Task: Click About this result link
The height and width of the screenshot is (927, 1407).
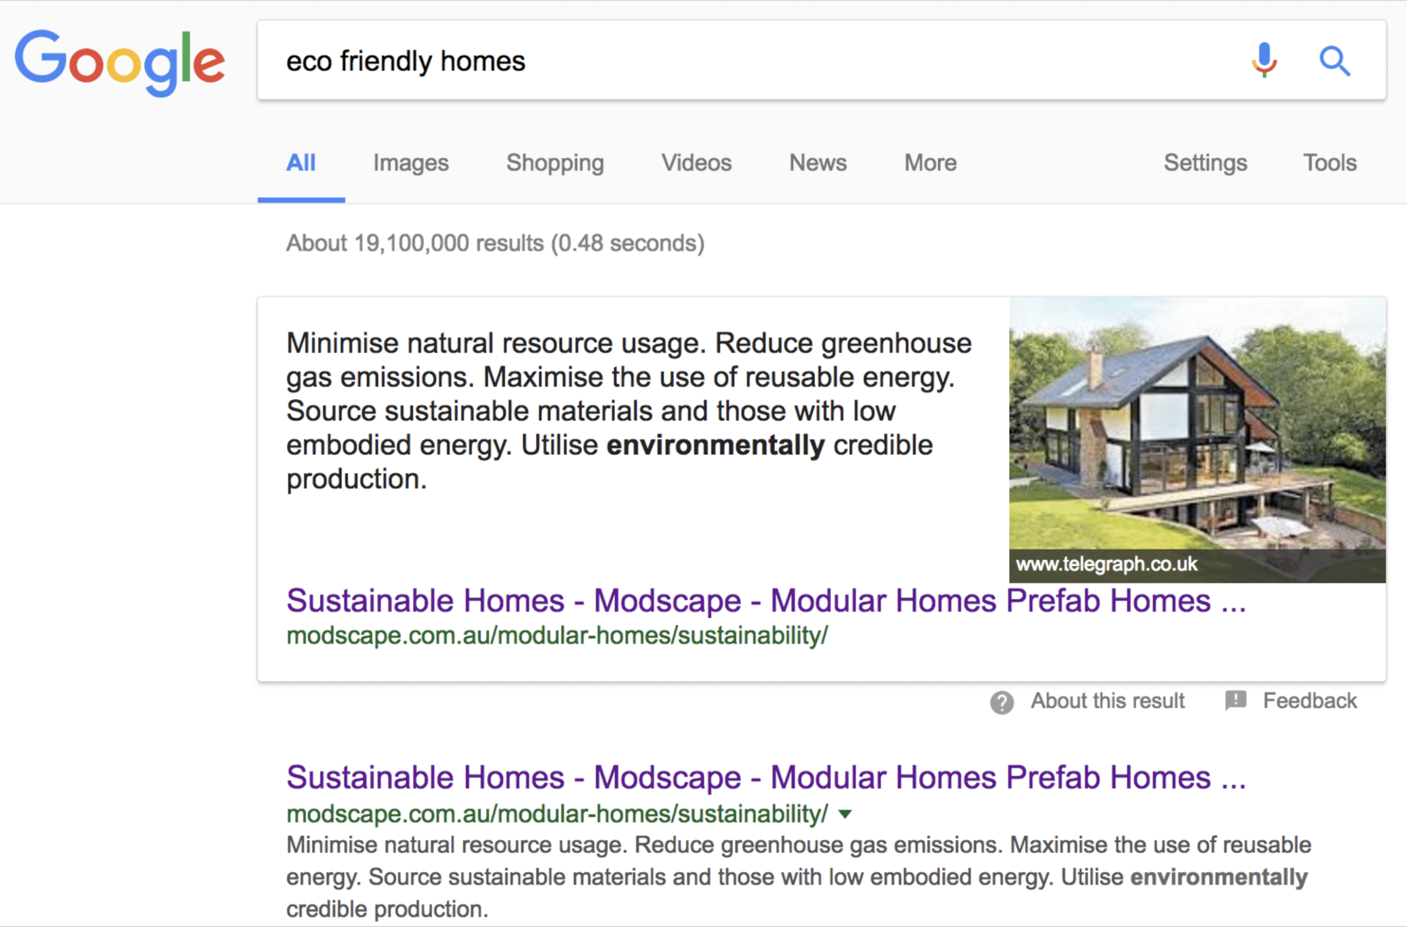Action: click(x=1108, y=701)
